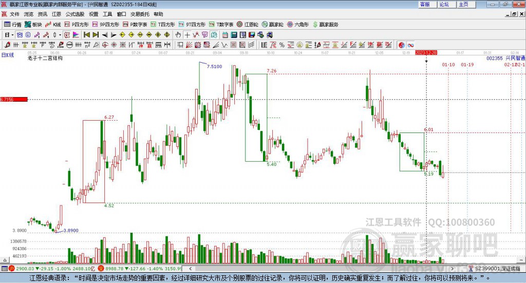The width and height of the screenshot is (526, 283).
Task: Open the 浏览 menu
Action: (x=29, y=14)
